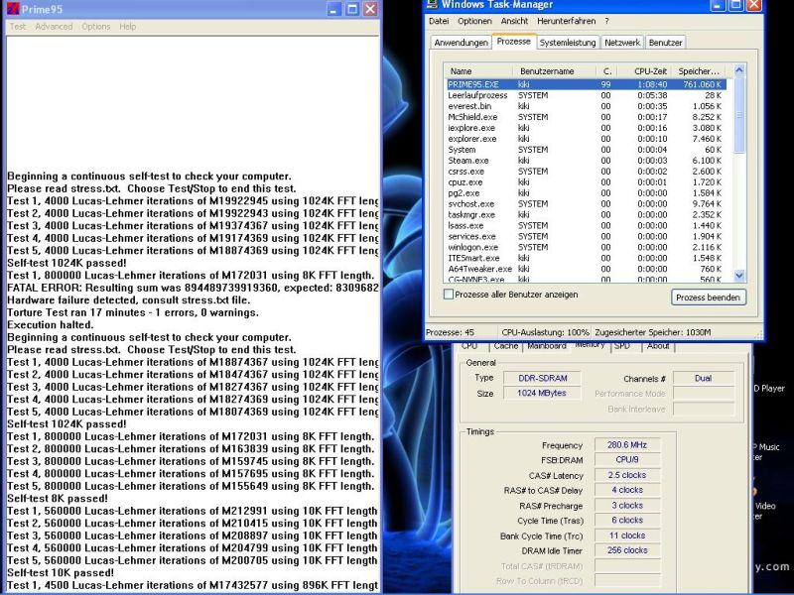The width and height of the screenshot is (794, 595).
Task: Sort processes by the Name column header
Action: click(478, 71)
